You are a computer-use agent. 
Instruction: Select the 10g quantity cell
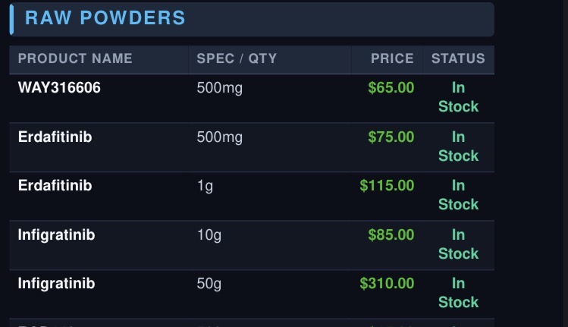click(209, 236)
